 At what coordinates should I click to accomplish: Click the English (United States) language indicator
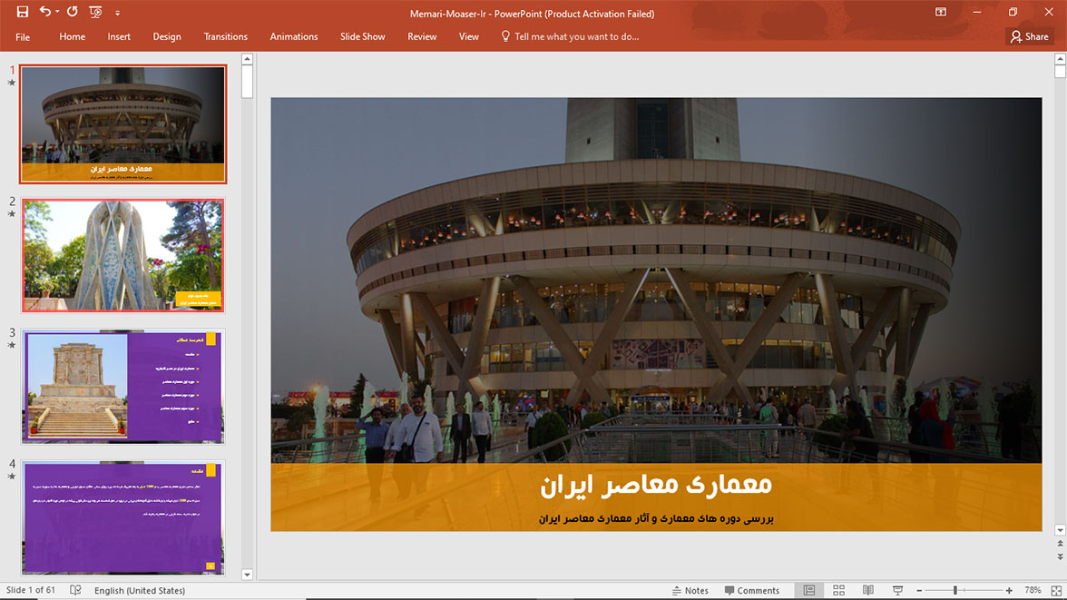coord(140,590)
